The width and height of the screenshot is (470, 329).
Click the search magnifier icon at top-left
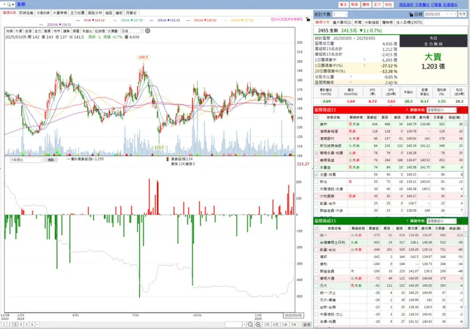(x=9, y=4)
